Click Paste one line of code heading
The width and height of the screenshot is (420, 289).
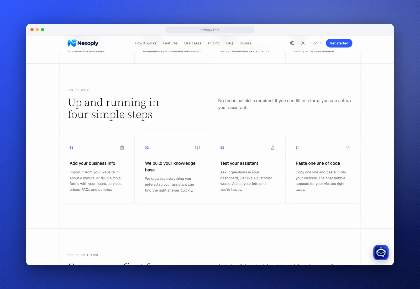pos(318,163)
